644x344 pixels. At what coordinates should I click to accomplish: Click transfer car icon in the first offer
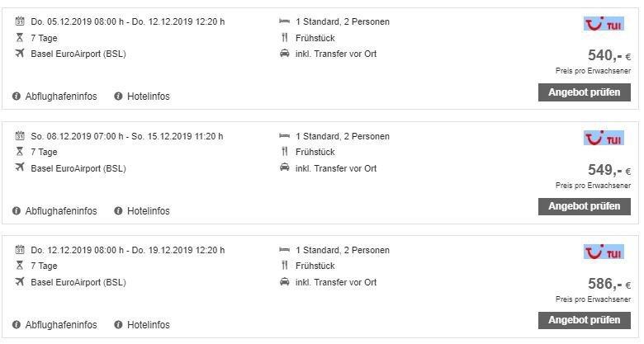[x=284, y=54]
